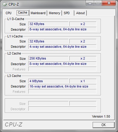
Task: Click L3 Cache size 4 MBytes field
Action: click(x=48, y=81)
